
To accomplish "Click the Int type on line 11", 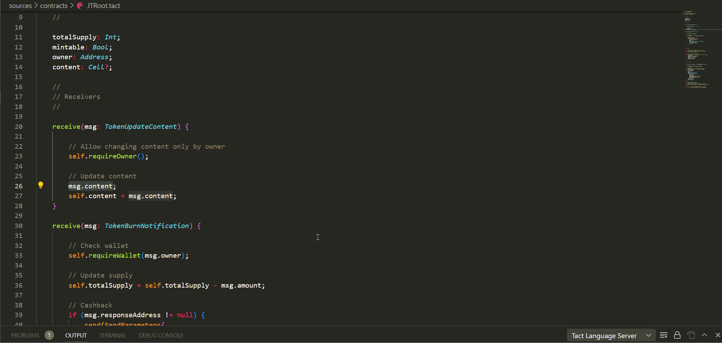I will click(x=110, y=37).
